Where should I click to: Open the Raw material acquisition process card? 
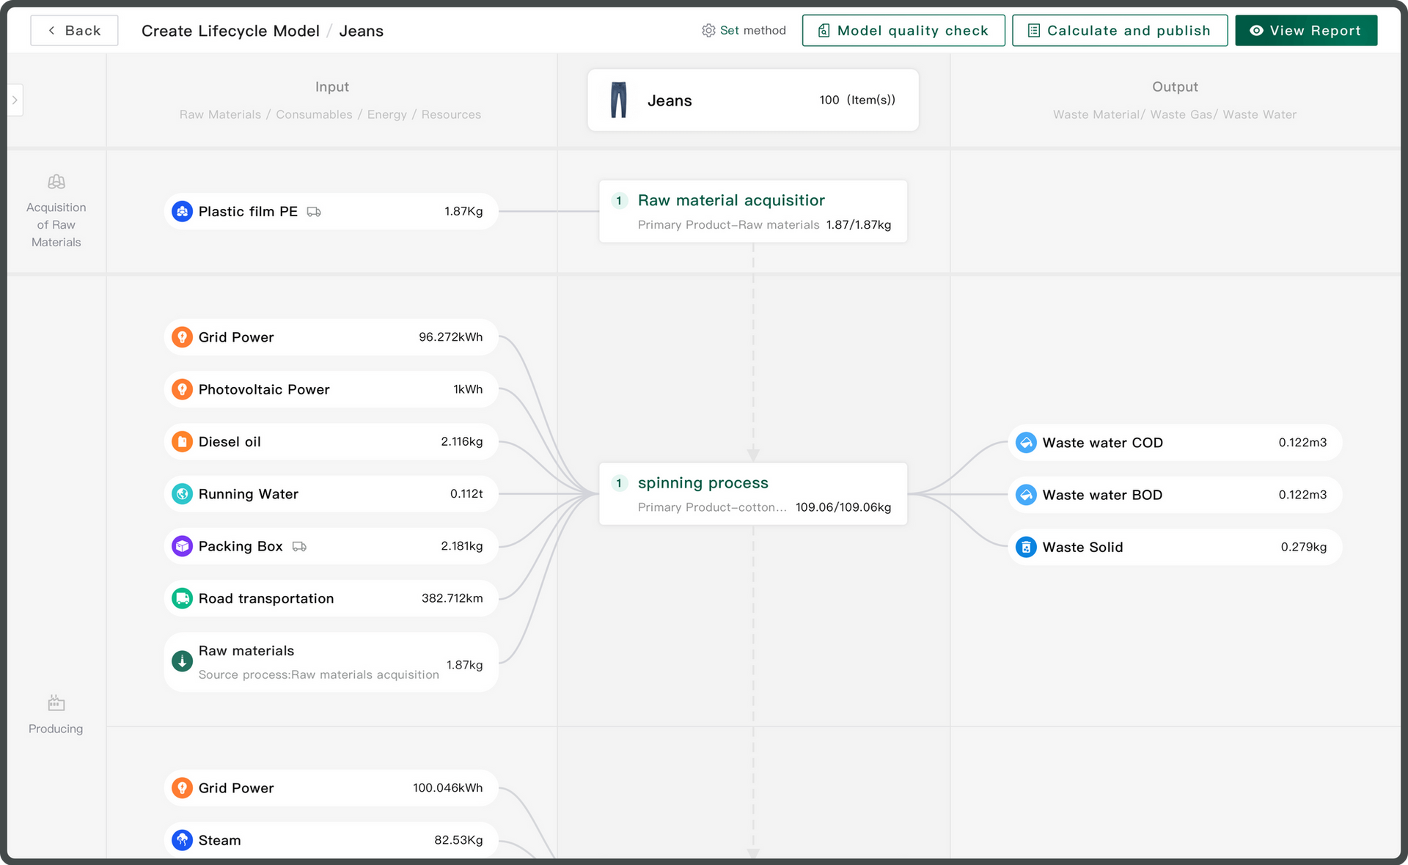point(752,211)
